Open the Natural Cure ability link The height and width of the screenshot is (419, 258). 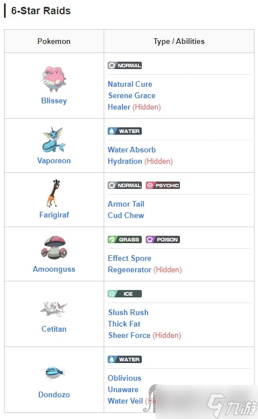click(130, 84)
